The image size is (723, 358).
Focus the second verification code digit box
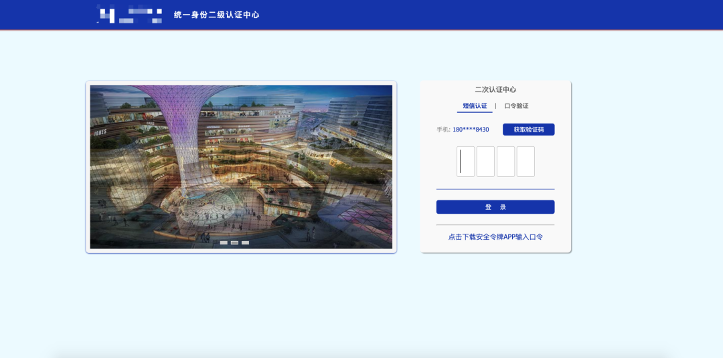[485, 162]
